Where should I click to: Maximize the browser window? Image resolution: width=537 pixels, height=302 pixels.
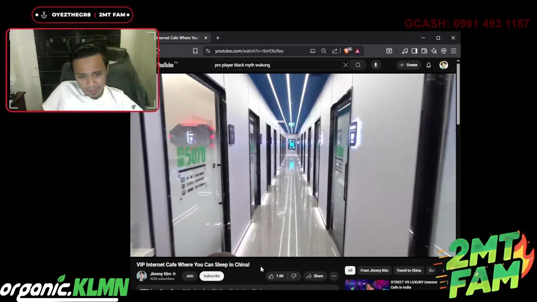coord(438,38)
